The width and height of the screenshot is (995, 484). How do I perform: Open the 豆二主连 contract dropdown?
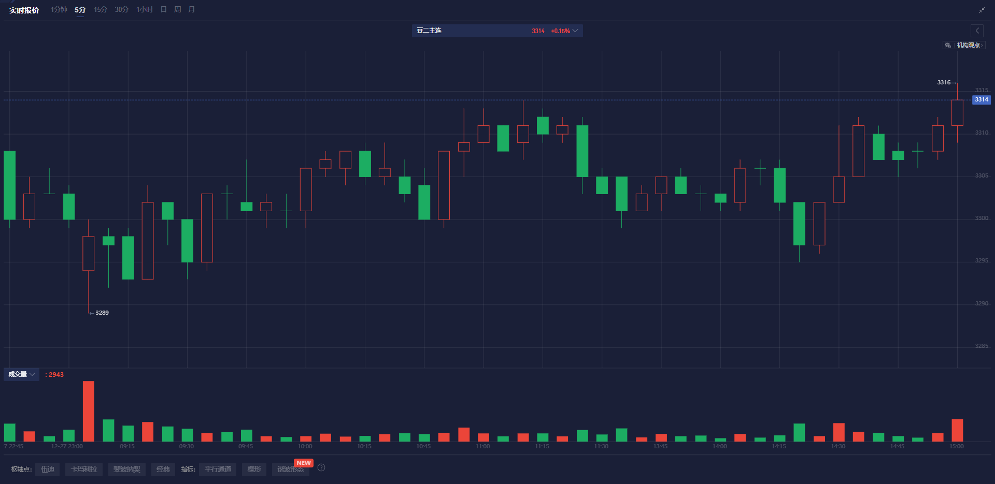[x=497, y=31]
